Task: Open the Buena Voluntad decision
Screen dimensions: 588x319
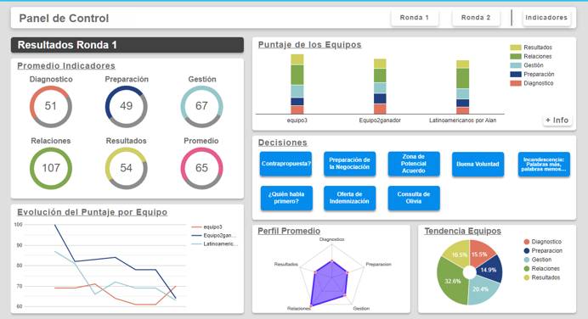Action: (478, 164)
